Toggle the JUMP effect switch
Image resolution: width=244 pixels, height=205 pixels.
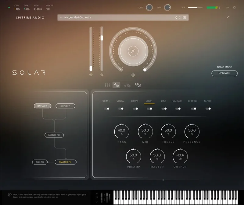(149, 109)
